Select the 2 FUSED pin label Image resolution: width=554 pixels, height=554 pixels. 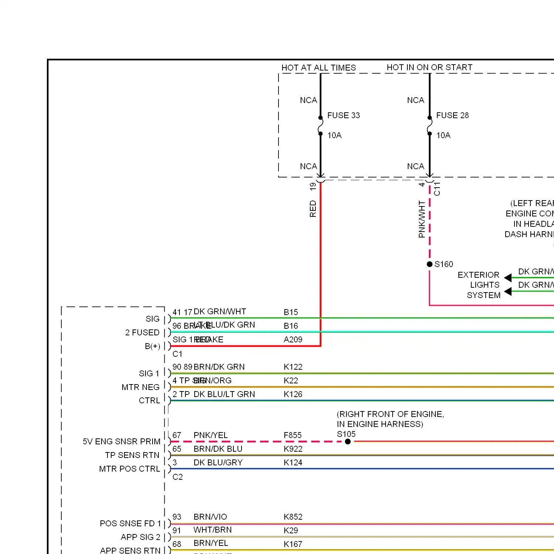pos(142,332)
